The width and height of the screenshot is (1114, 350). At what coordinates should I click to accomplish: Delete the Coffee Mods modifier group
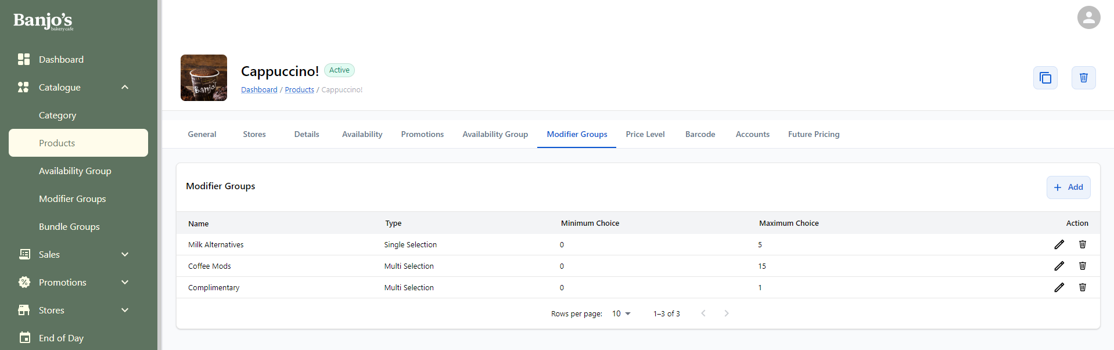1082,266
